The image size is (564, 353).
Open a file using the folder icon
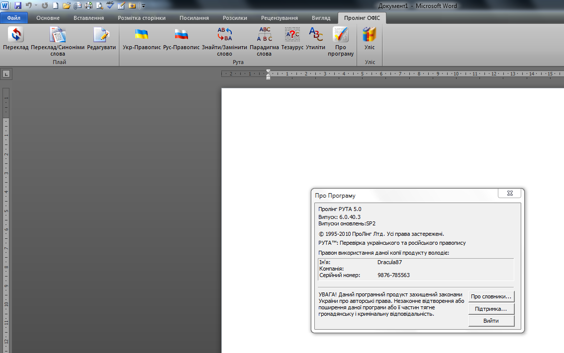(x=67, y=5)
